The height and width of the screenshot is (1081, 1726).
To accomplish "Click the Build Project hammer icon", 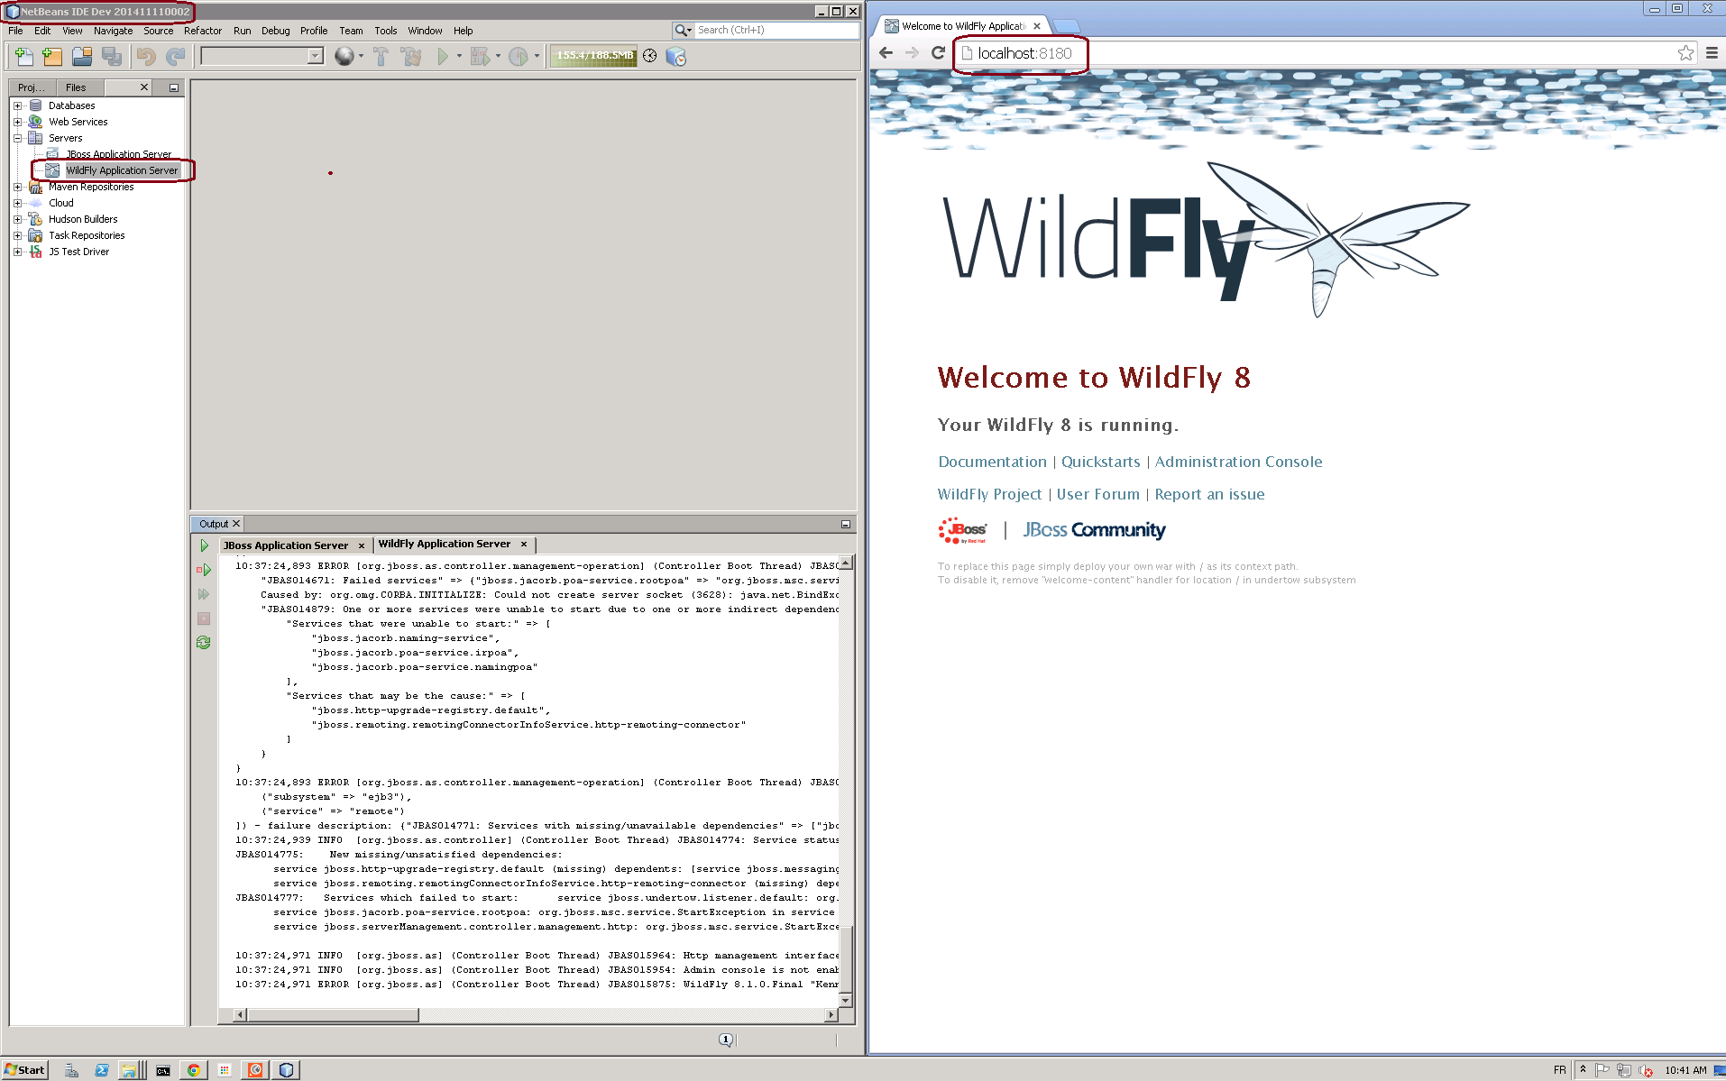I will tap(381, 57).
